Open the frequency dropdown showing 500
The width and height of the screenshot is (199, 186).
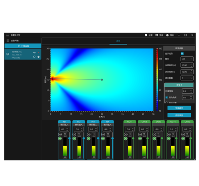tap(187, 59)
